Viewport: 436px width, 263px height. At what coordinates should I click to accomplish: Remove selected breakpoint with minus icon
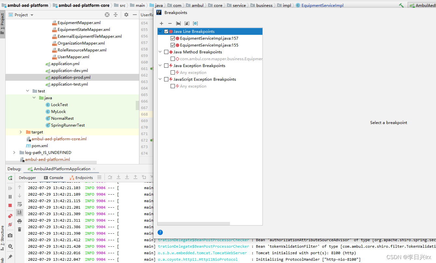[x=170, y=23]
